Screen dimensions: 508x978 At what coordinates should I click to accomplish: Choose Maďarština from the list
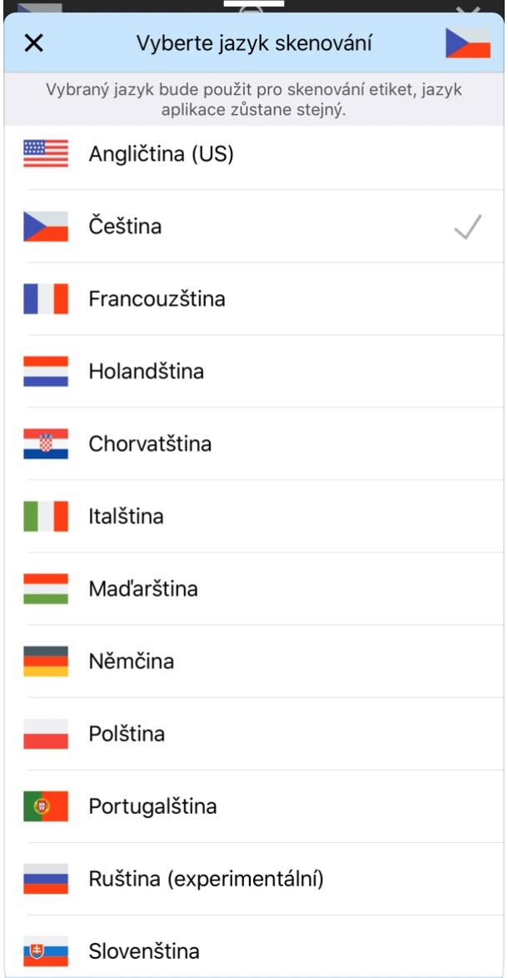tap(143, 589)
